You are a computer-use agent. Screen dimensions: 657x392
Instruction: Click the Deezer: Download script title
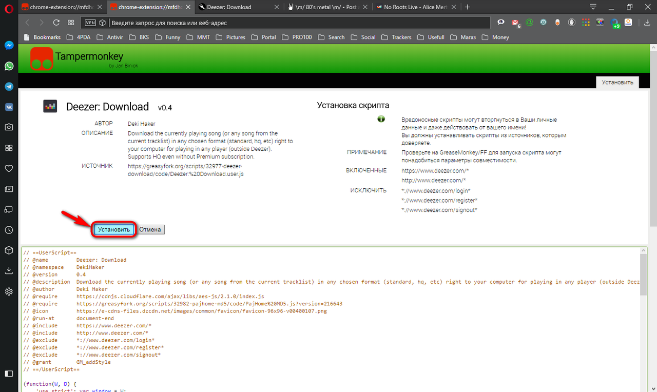107,107
